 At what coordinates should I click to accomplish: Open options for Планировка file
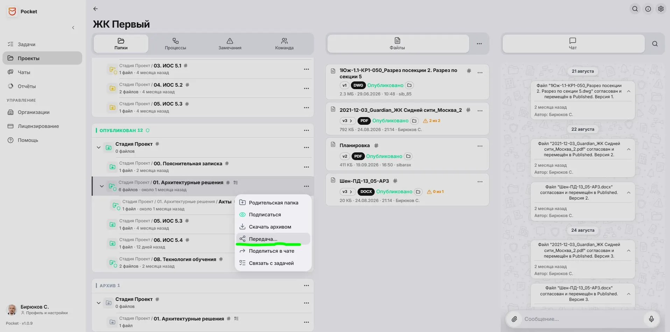click(480, 146)
